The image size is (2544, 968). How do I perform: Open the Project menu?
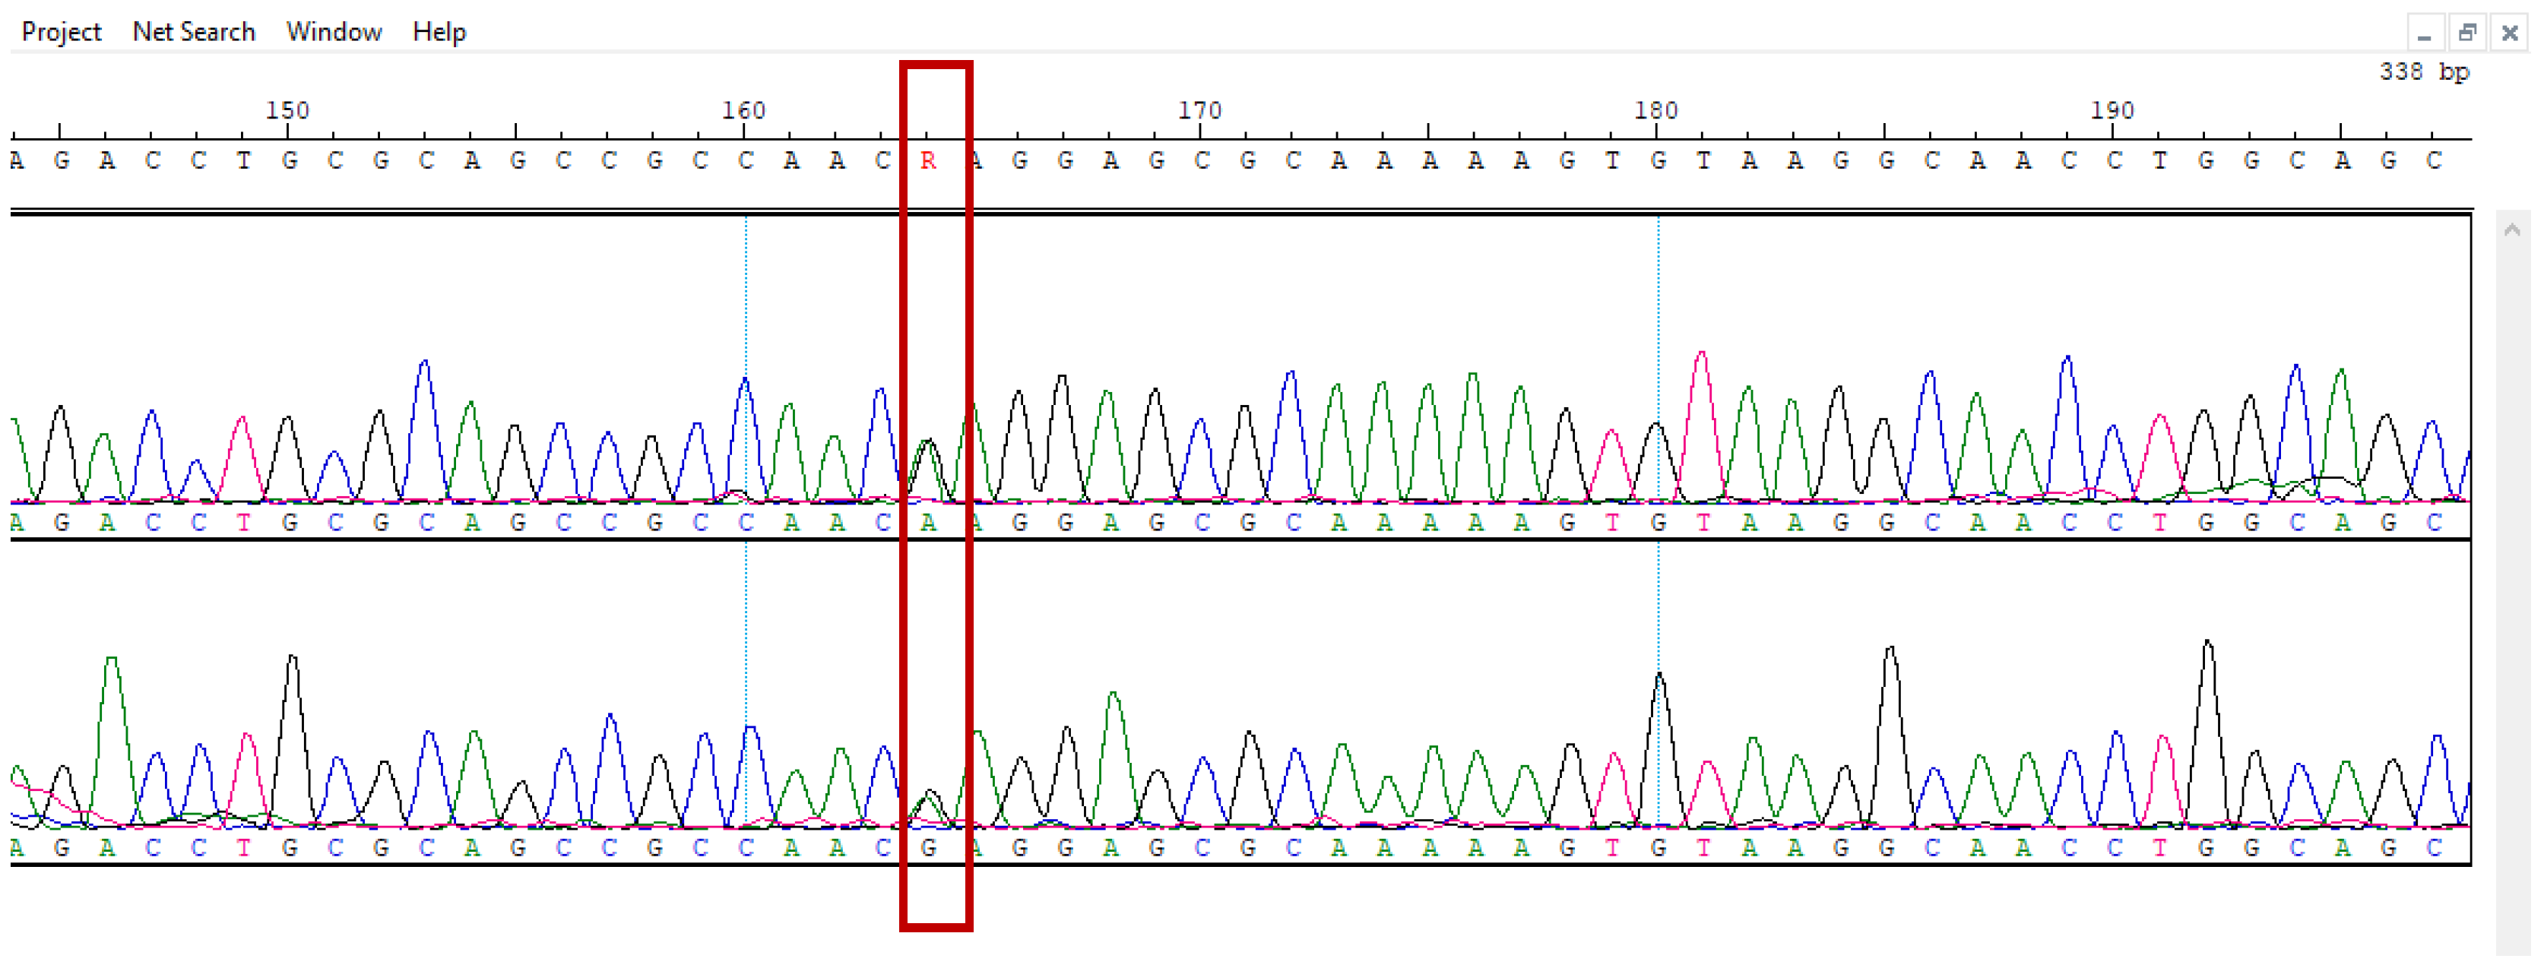[62, 32]
